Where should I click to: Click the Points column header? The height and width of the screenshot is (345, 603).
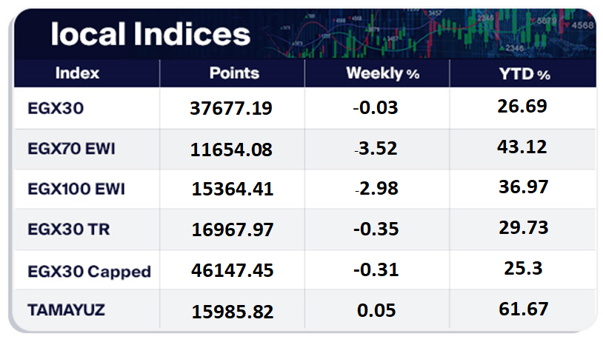[234, 74]
